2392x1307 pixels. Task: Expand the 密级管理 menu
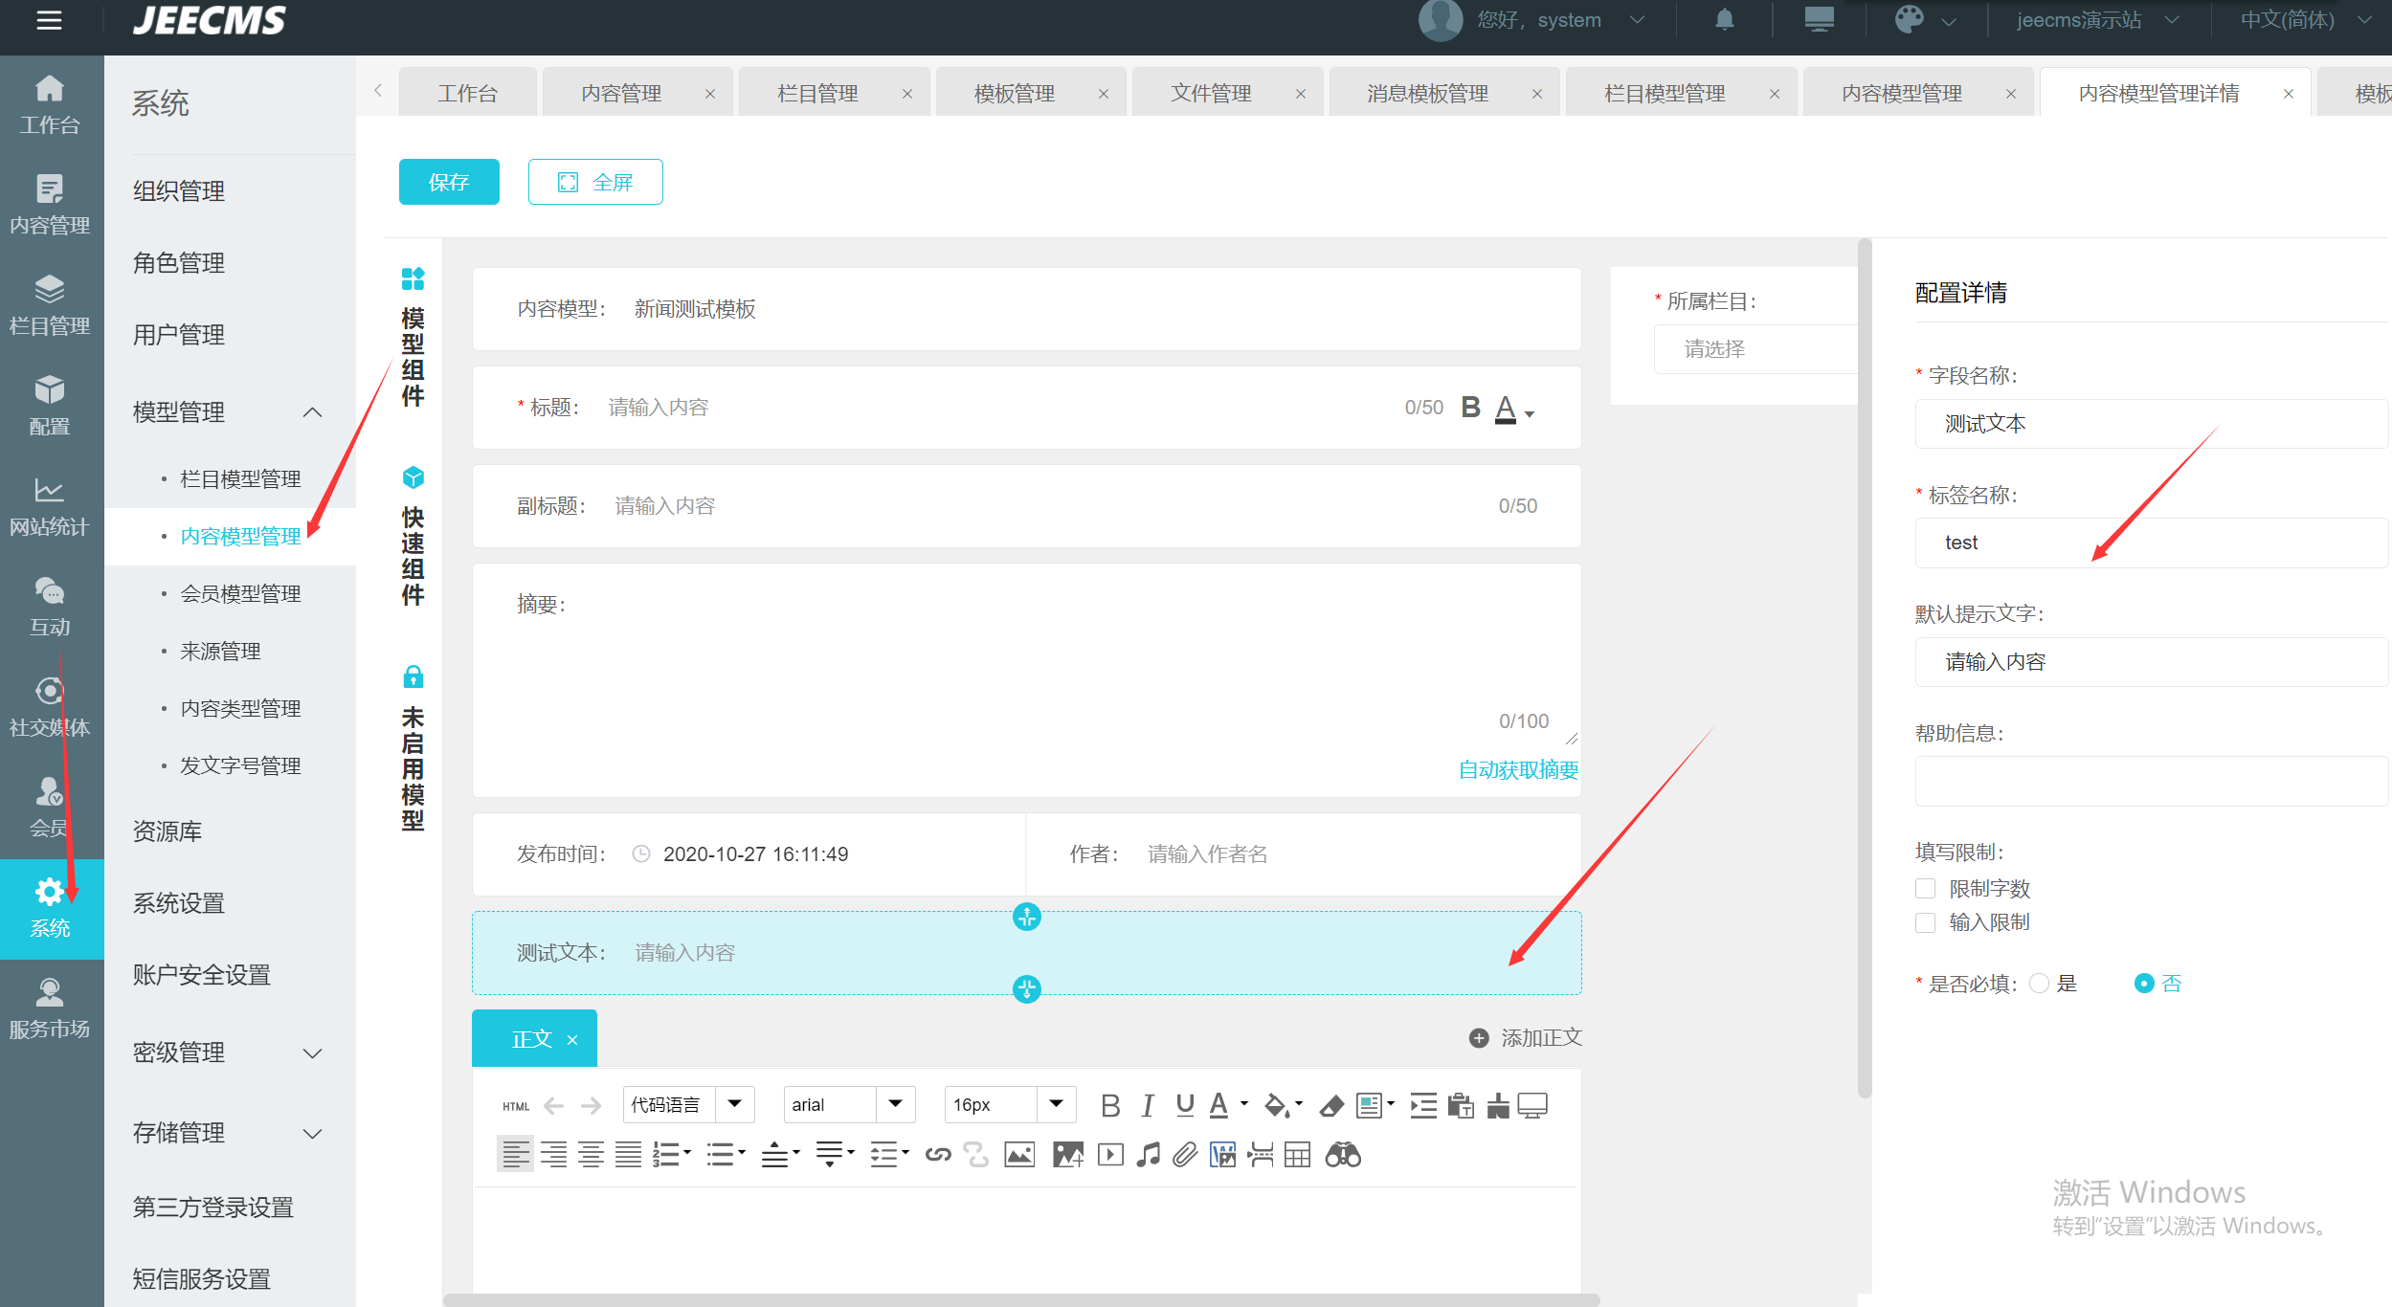click(x=228, y=1052)
